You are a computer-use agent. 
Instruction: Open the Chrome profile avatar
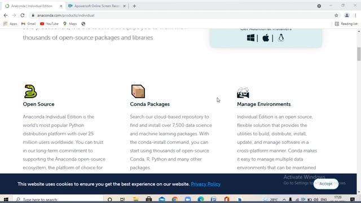(346, 15)
